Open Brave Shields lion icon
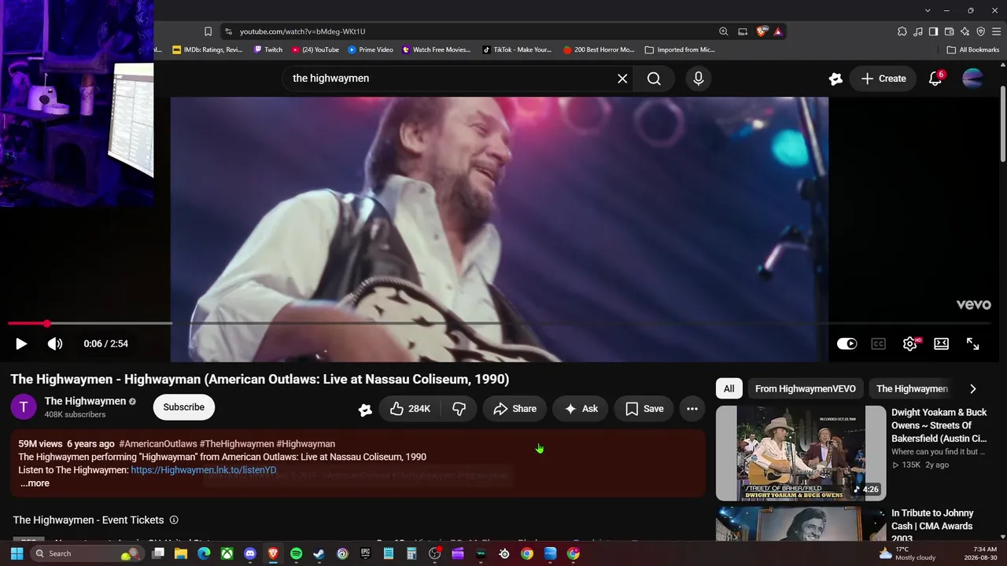The width and height of the screenshot is (1007, 566). coord(762,31)
